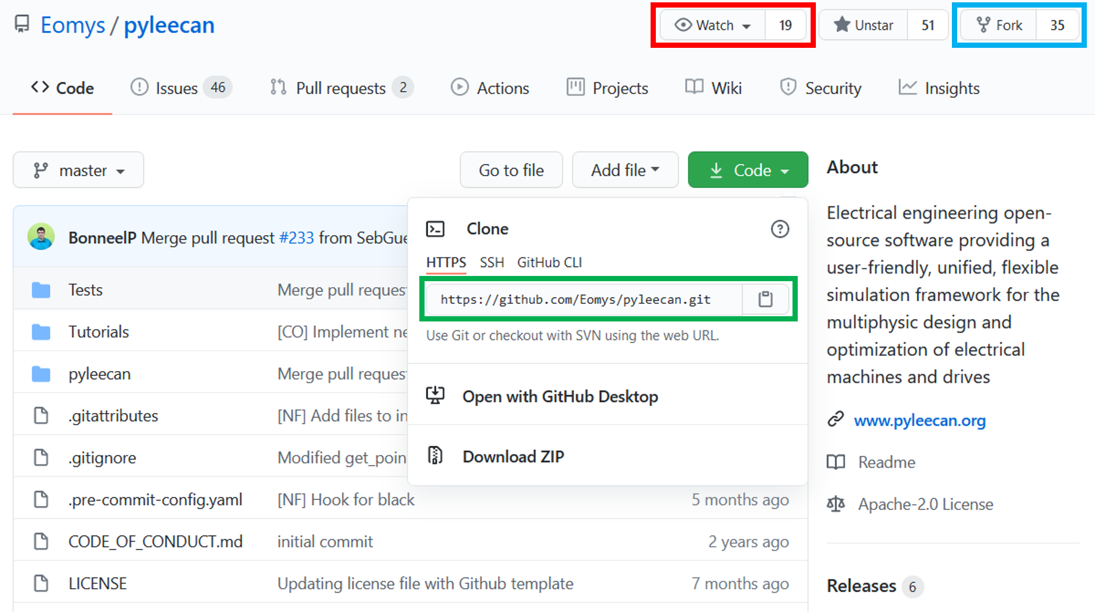1095x612 pixels.
Task: Open the Tests folder
Action: (x=85, y=290)
